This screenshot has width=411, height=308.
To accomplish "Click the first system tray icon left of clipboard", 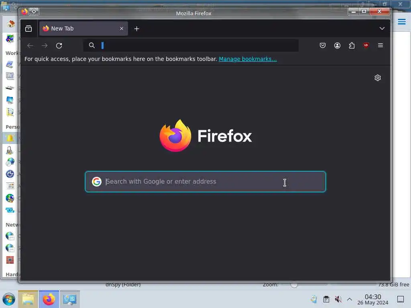I will click(x=314, y=299).
